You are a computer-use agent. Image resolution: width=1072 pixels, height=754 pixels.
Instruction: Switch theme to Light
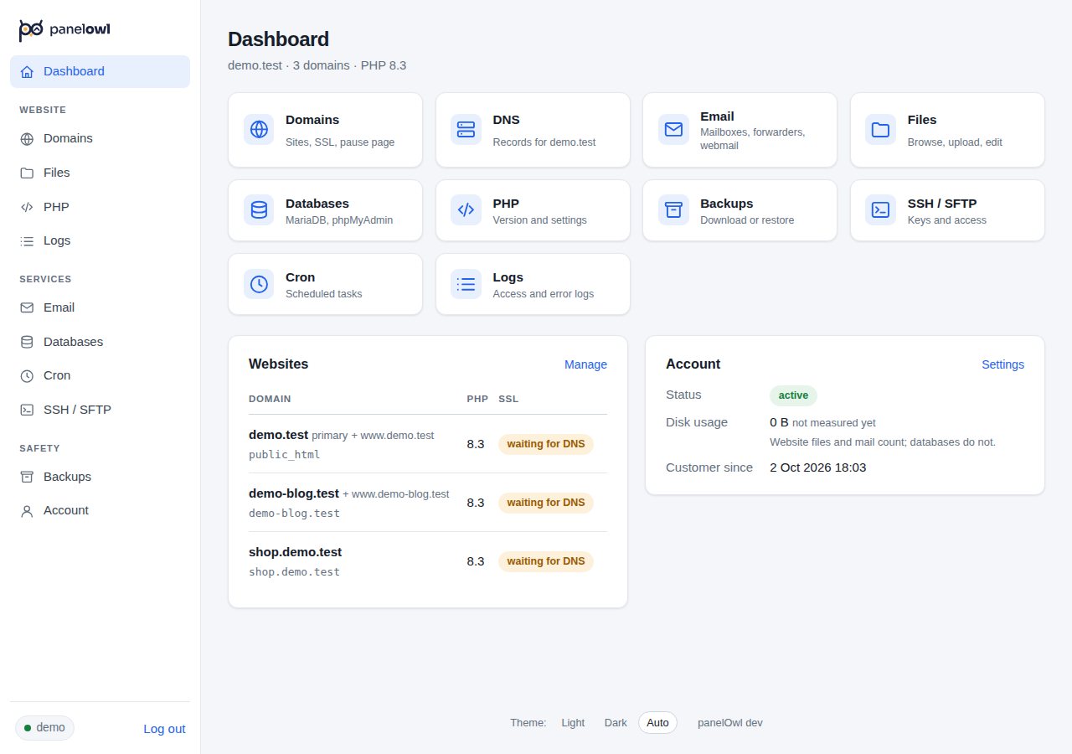[573, 722]
